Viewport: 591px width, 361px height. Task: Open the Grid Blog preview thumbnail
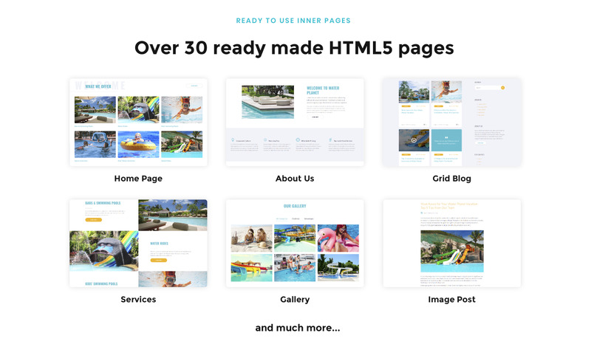coord(452,123)
